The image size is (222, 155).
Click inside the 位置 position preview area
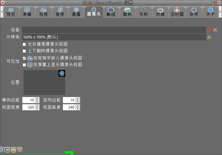pyautogui.click(x=44, y=82)
